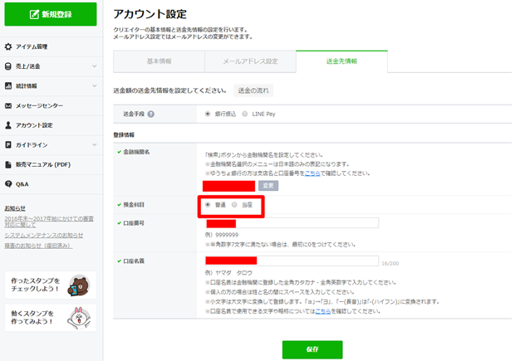Click the '登録情報' section heading
515x361 pixels.
(124, 135)
